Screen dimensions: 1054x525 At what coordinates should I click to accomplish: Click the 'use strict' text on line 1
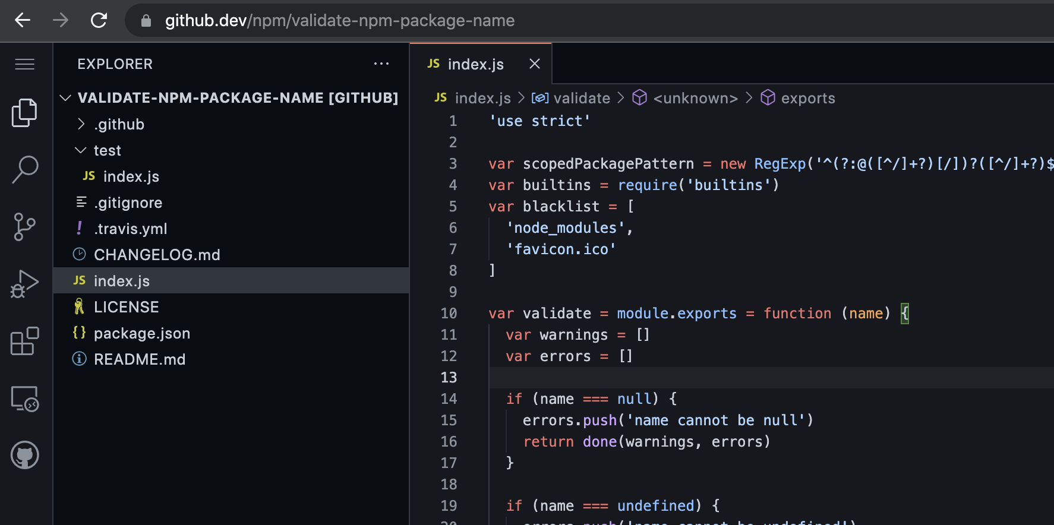click(x=539, y=121)
